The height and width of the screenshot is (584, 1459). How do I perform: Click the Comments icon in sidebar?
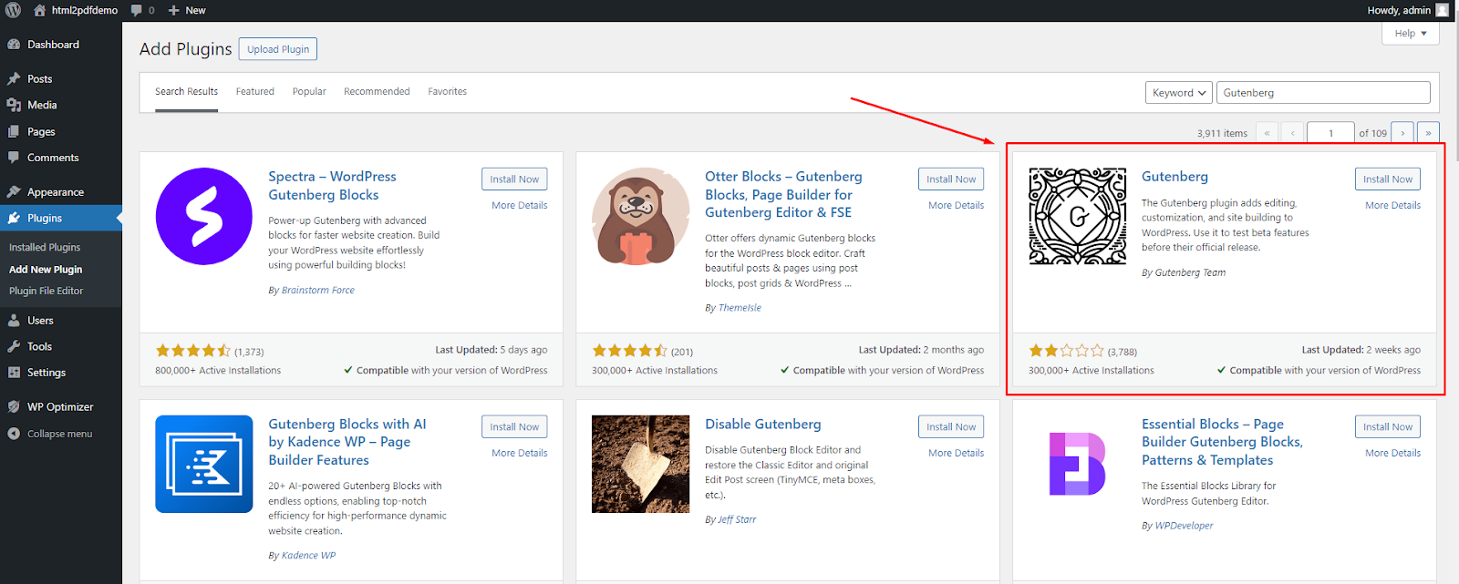tap(14, 157)
